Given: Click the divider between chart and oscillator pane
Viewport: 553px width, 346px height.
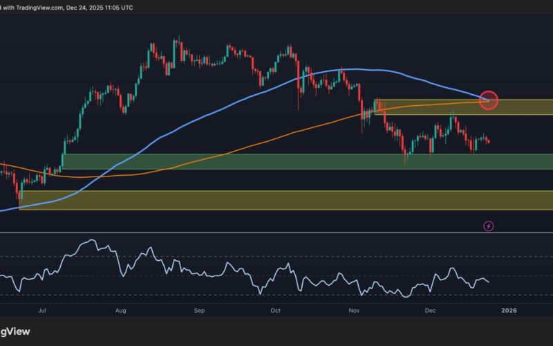Looking at the screenshot, I should (x=276, y=233).
